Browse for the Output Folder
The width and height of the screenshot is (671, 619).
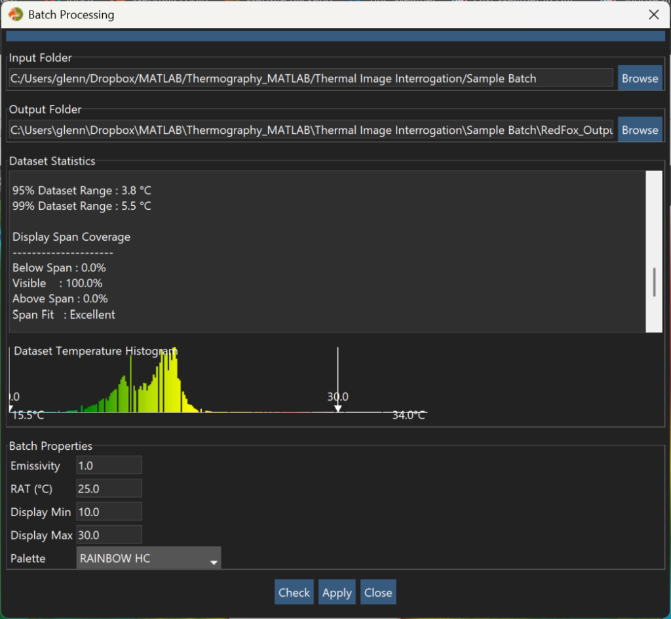click(640, 130)
